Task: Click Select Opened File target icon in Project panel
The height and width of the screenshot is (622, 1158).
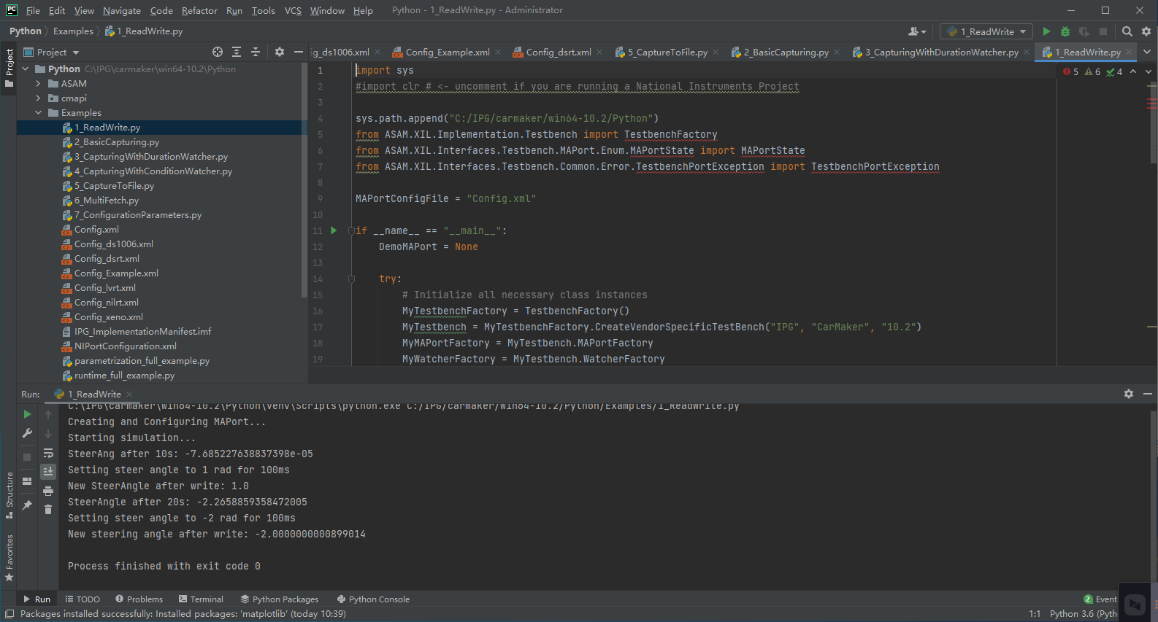Action: pos(218,52)
